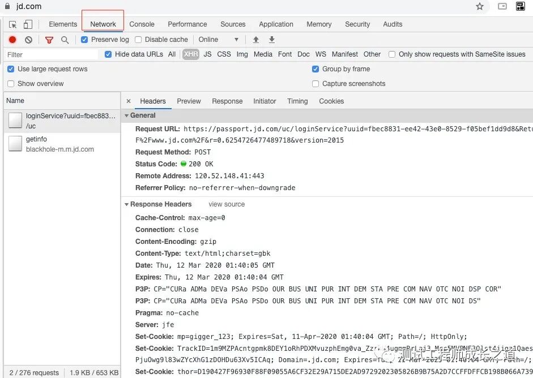The height and width of the screenshot is (378, 533).
Task: Filter requests by Other
Action: (x=372, y=54)
